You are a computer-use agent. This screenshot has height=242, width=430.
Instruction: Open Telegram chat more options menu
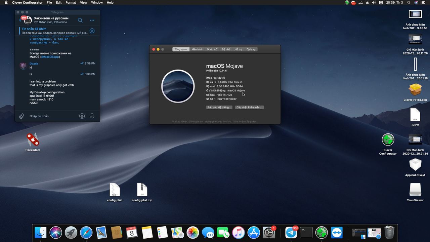coord(92,20)
